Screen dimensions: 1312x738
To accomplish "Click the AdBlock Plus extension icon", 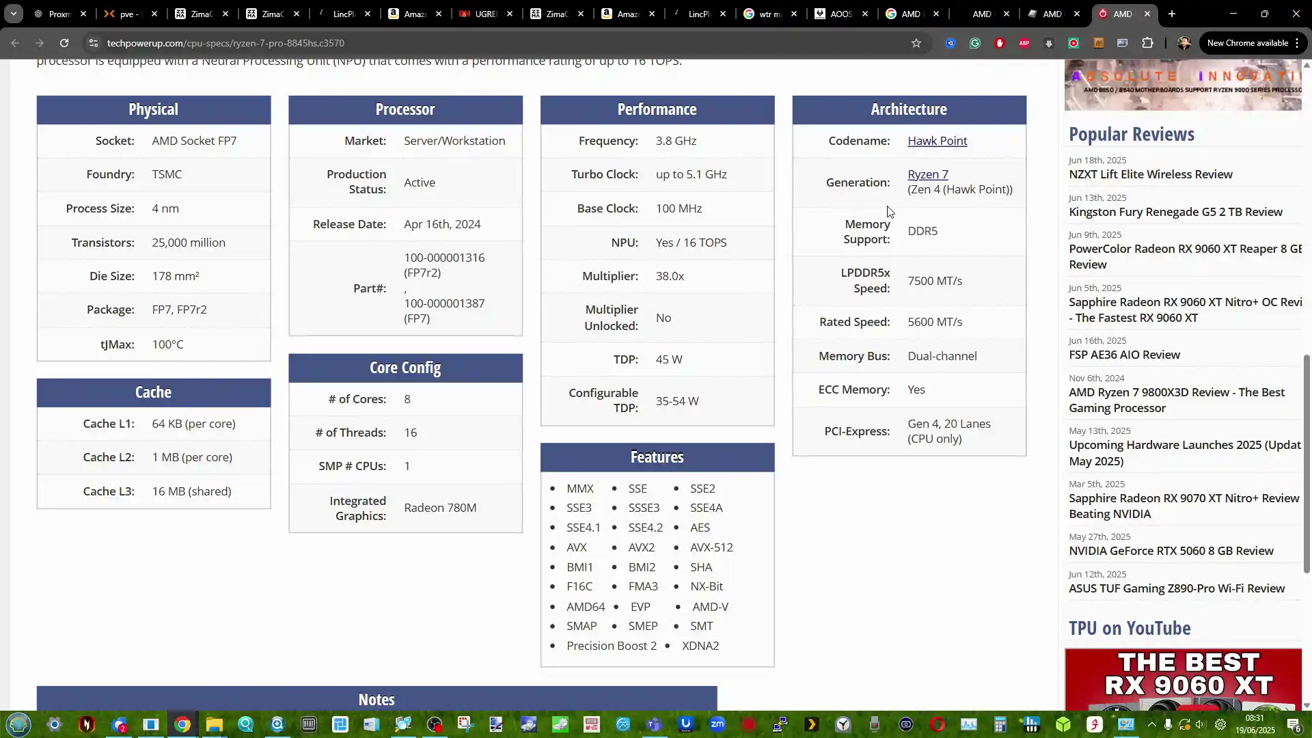I will (x=1024, y=43).
